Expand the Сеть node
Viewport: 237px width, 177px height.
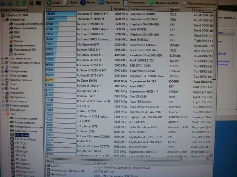tap(3, 84)
